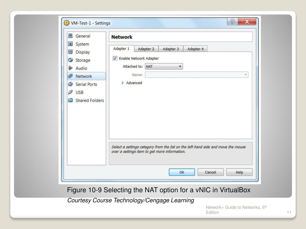The width and height of the screenshot is (306, 229).
Task: Click the Attached to label
Action: 133,66
